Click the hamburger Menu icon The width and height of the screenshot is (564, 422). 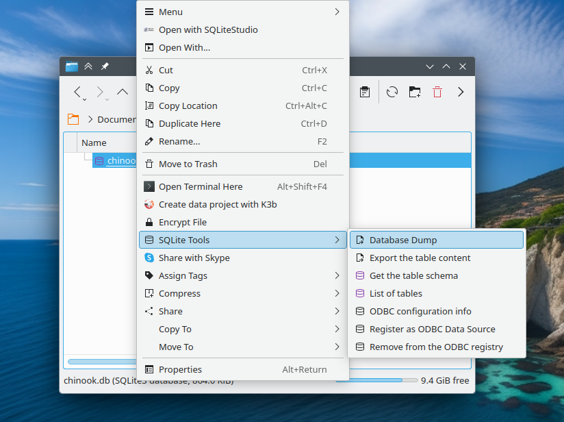(149, 12)
